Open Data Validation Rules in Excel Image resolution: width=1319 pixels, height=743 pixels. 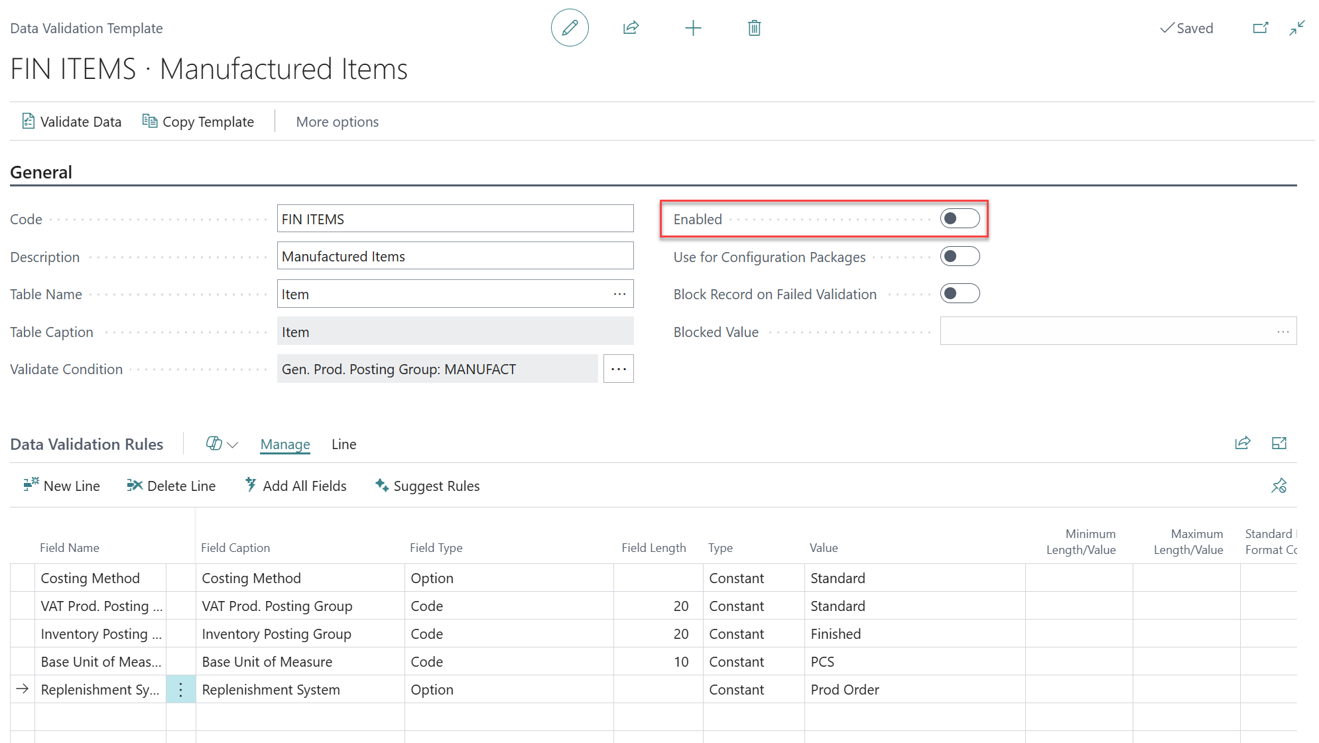pos(1279,443)
